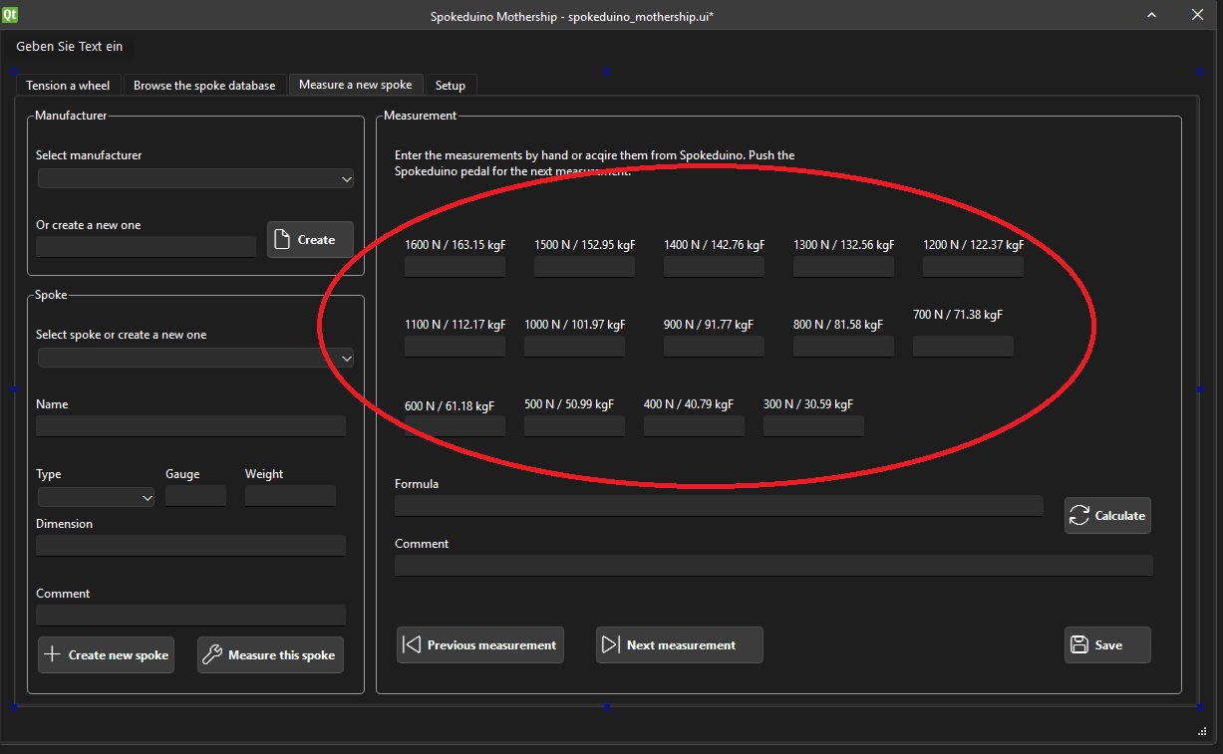The image size is (1223, 754).
Task: Click the skip-forward icon of Next measurement
Action: [610, 644]
